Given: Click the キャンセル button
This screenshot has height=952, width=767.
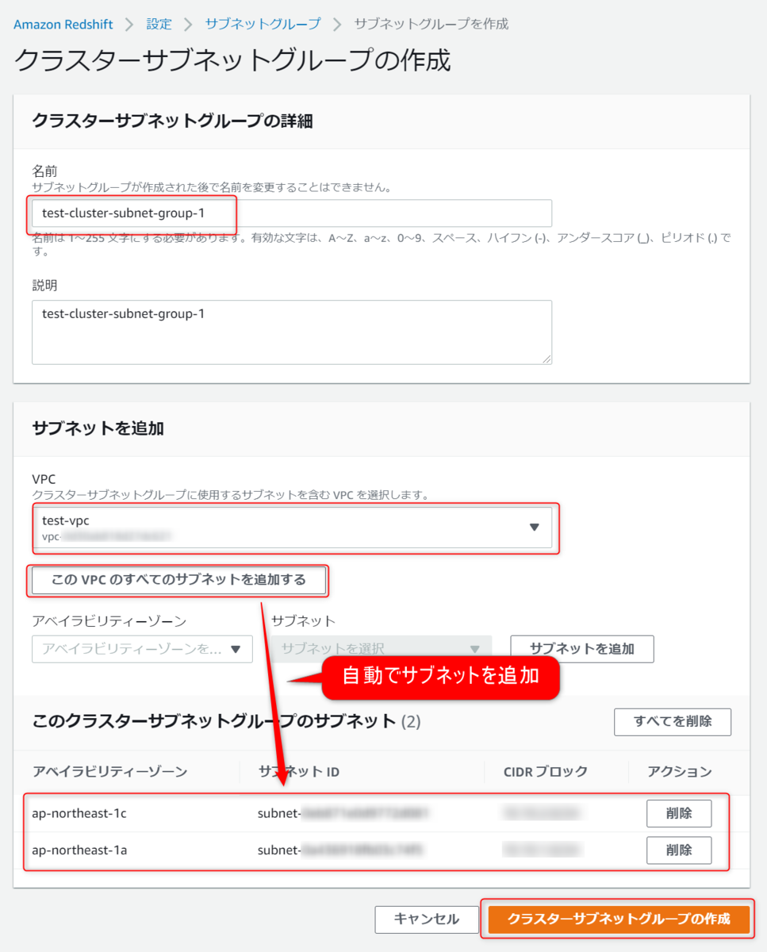Looking at the screenshot, I should coord(427,919).
